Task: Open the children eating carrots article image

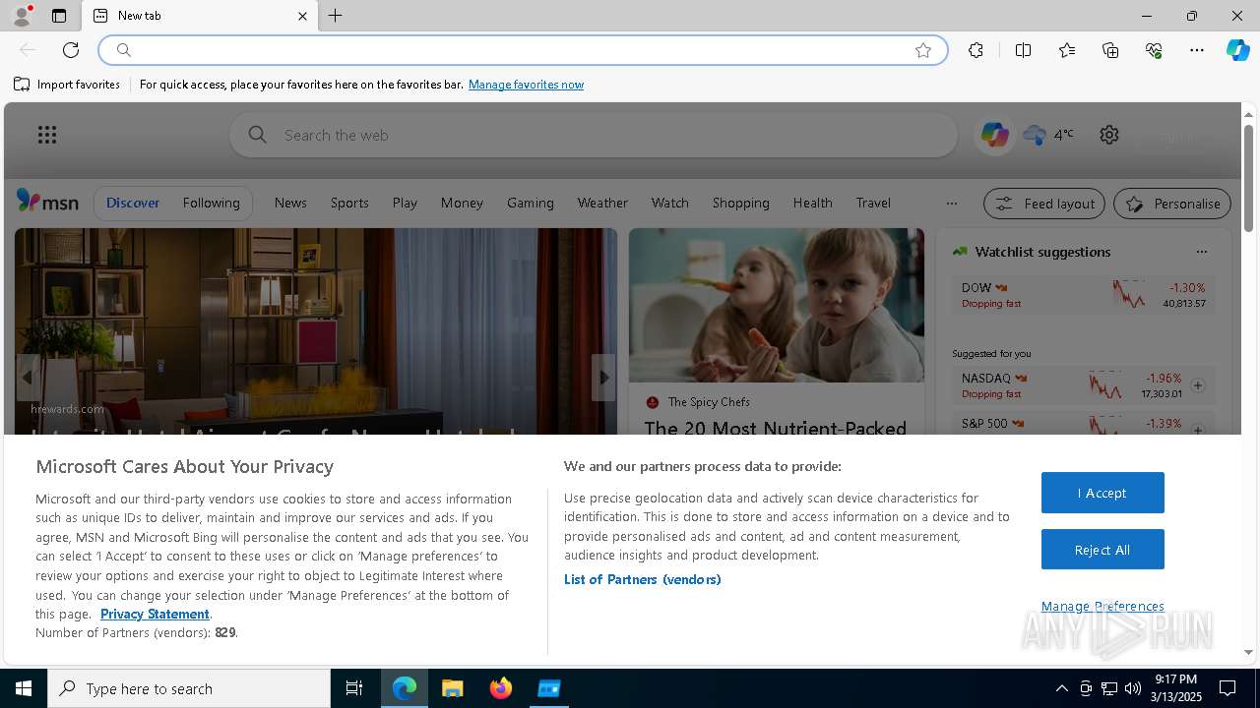Action: point(777,305)
